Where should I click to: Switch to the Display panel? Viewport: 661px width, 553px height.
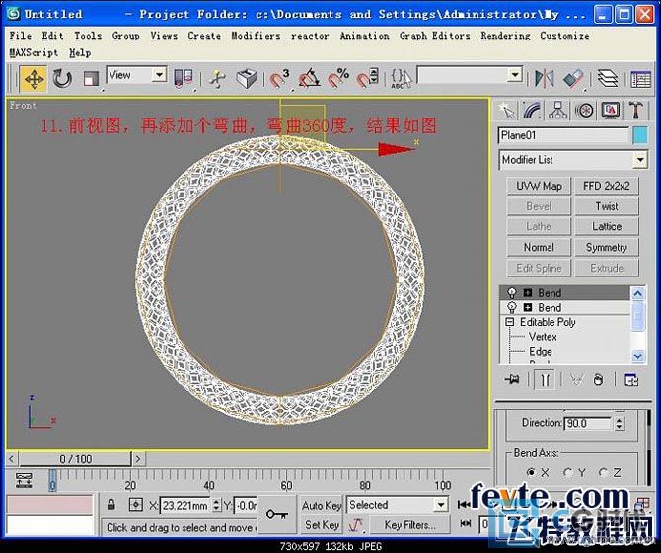point(611,111)
